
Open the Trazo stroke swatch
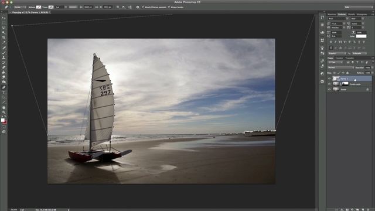click(x=51, y=7)
